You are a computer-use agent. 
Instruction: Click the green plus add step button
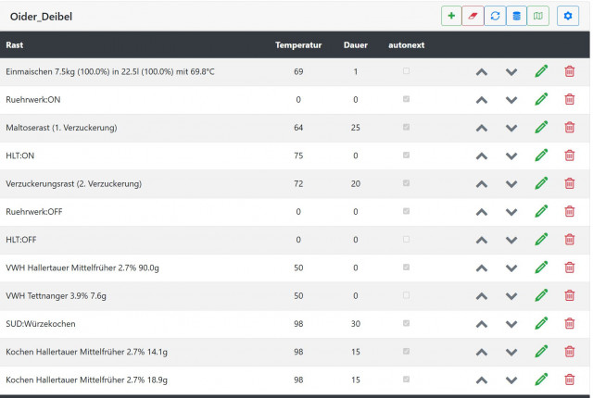[x=451, y=16]
